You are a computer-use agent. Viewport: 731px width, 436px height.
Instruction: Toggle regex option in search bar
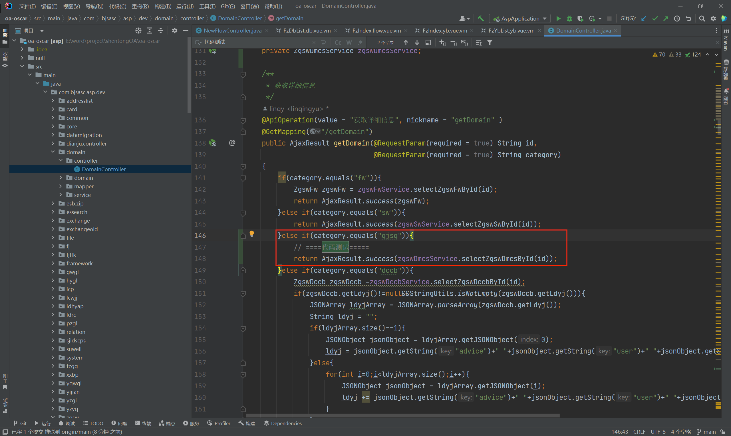click(360, 43)
